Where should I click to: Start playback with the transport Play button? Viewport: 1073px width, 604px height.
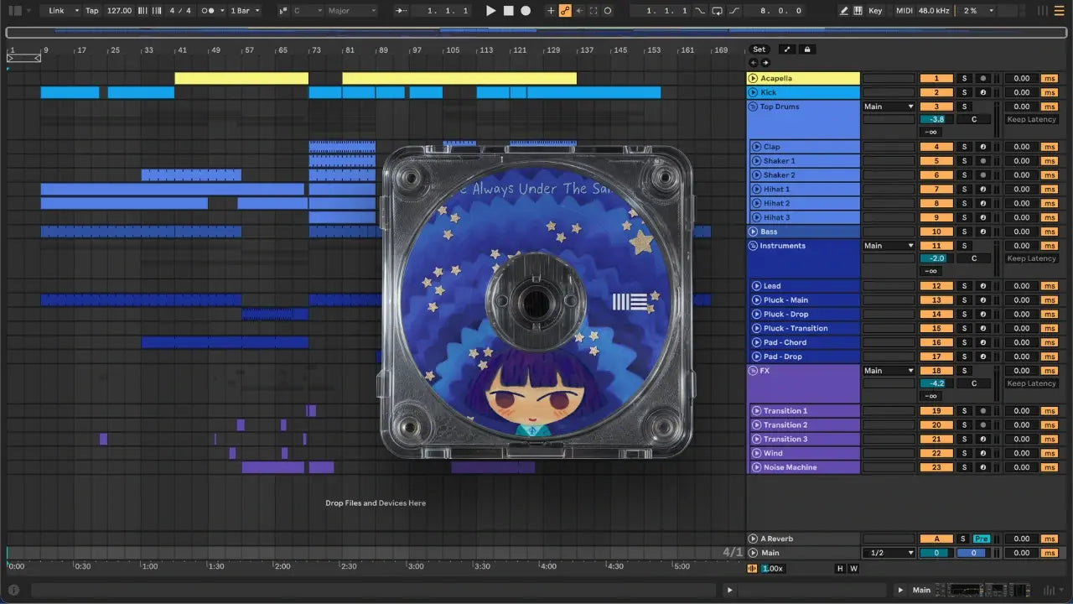coord(491,11)
